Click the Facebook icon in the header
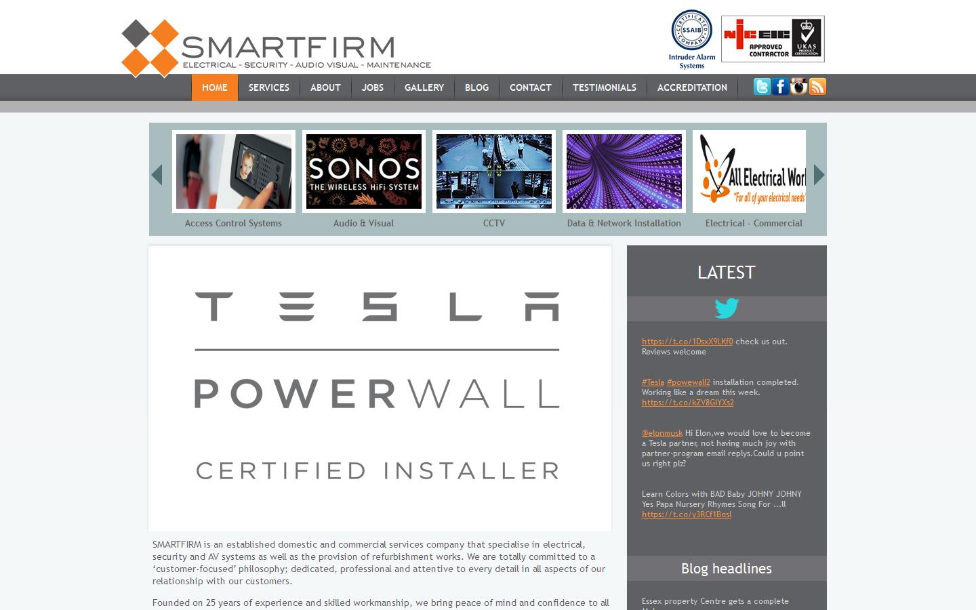Viewport: 976px width, 610px height. click(x=779, y=87)
